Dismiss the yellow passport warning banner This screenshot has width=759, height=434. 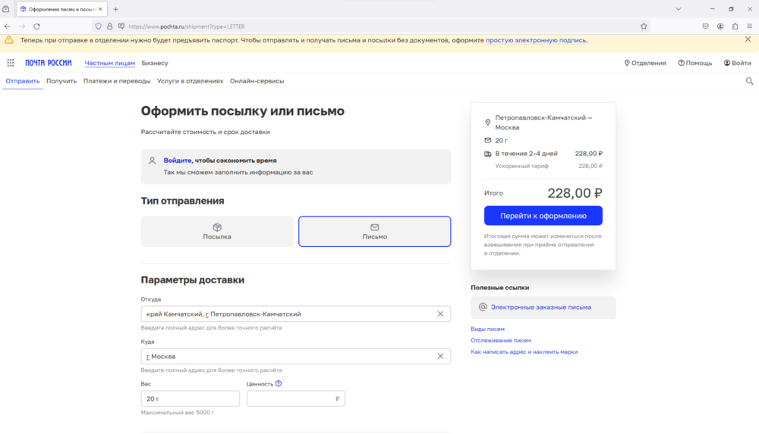pyautogui.click(x=747, y=39)
